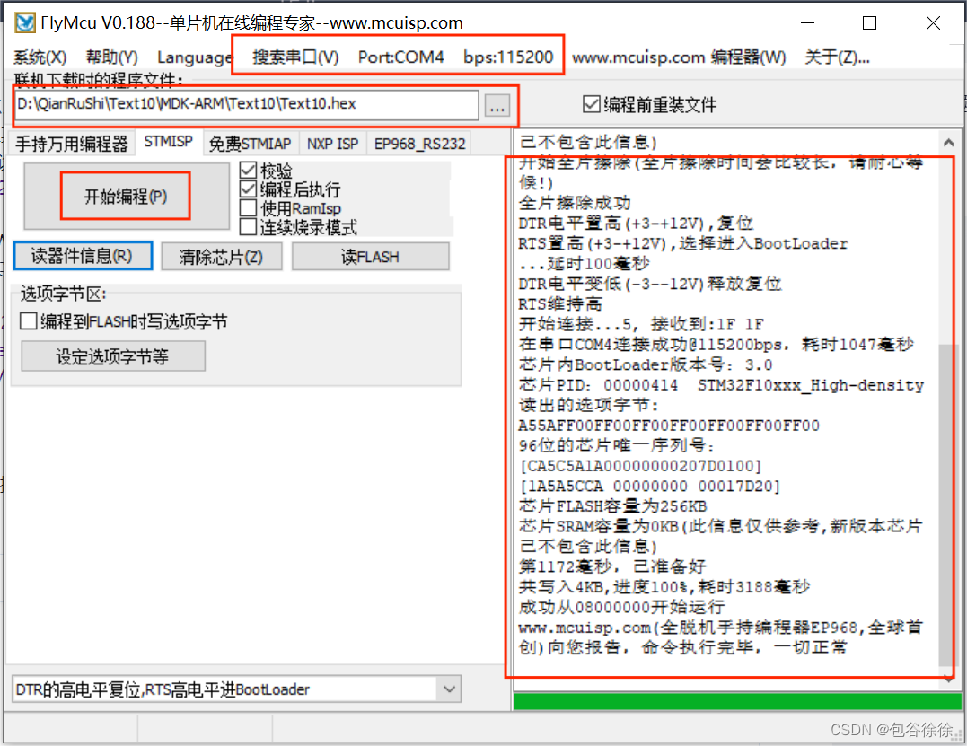Click log line '芯片内BootLoader版本号: 3.0'

click(x=646, y=365)
